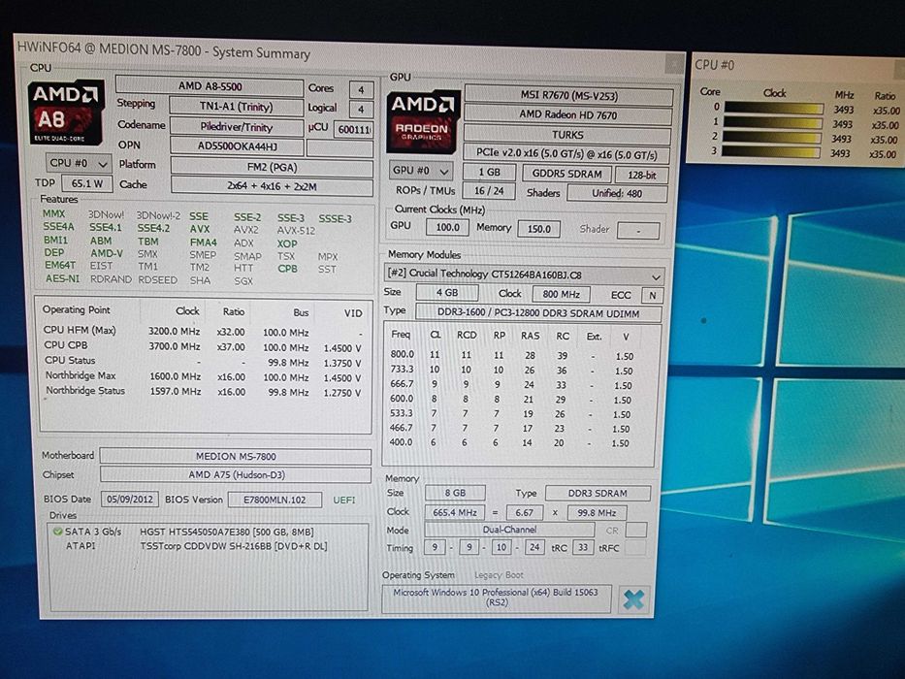Click the Core 2 clock bar in CPU #0 window
The height and width of the screenshot is (679, 905).
(772, 137)
